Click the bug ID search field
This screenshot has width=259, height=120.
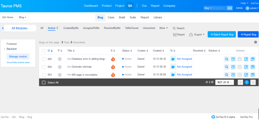tap(219, 8)
